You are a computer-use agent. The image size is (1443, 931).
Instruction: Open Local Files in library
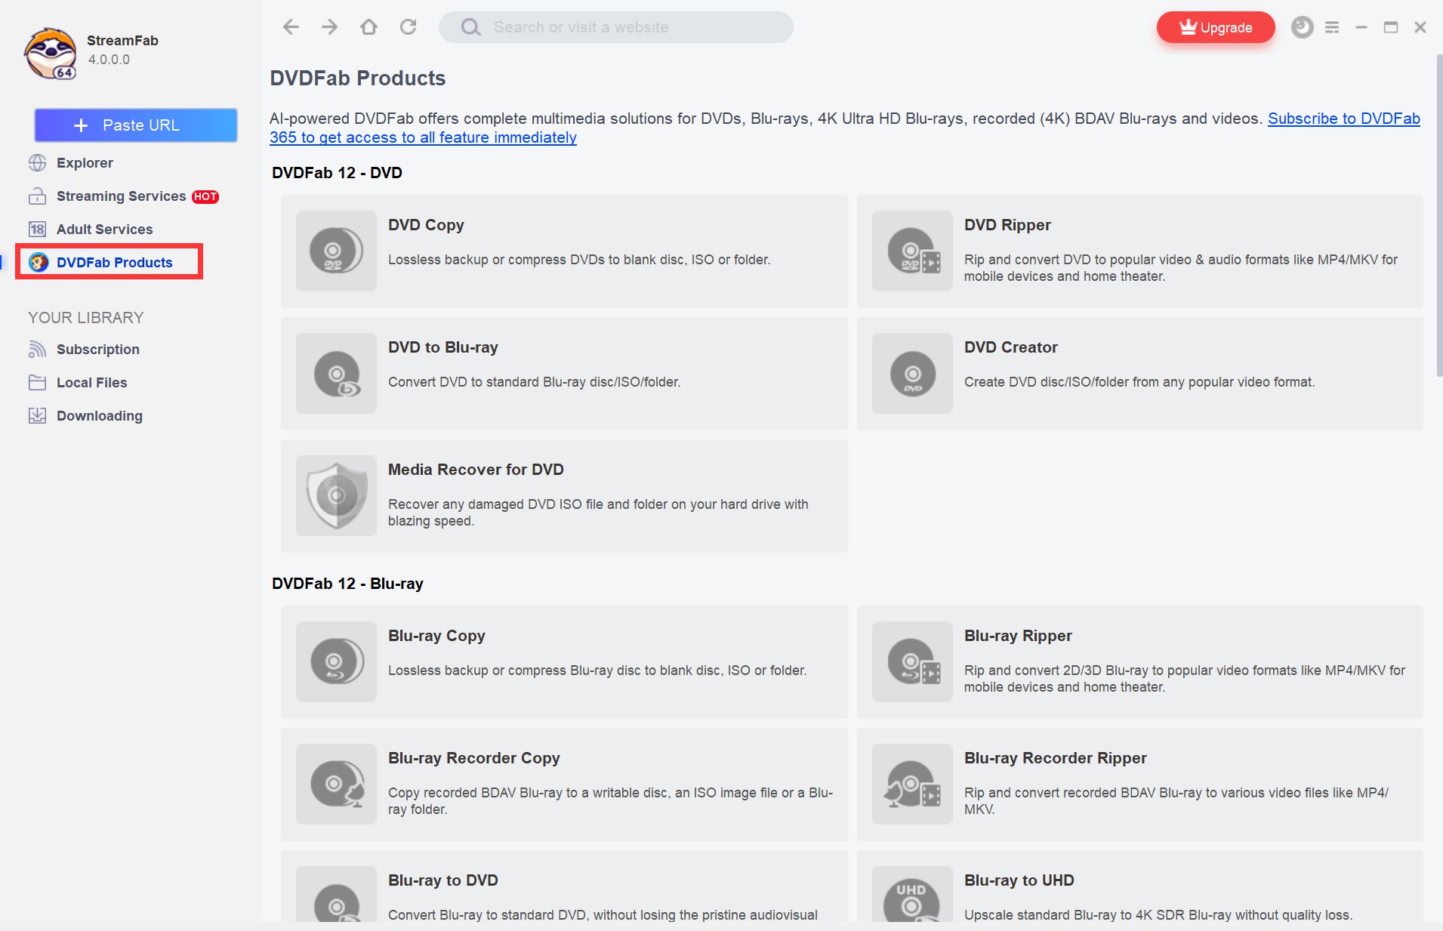pos(91,382)
